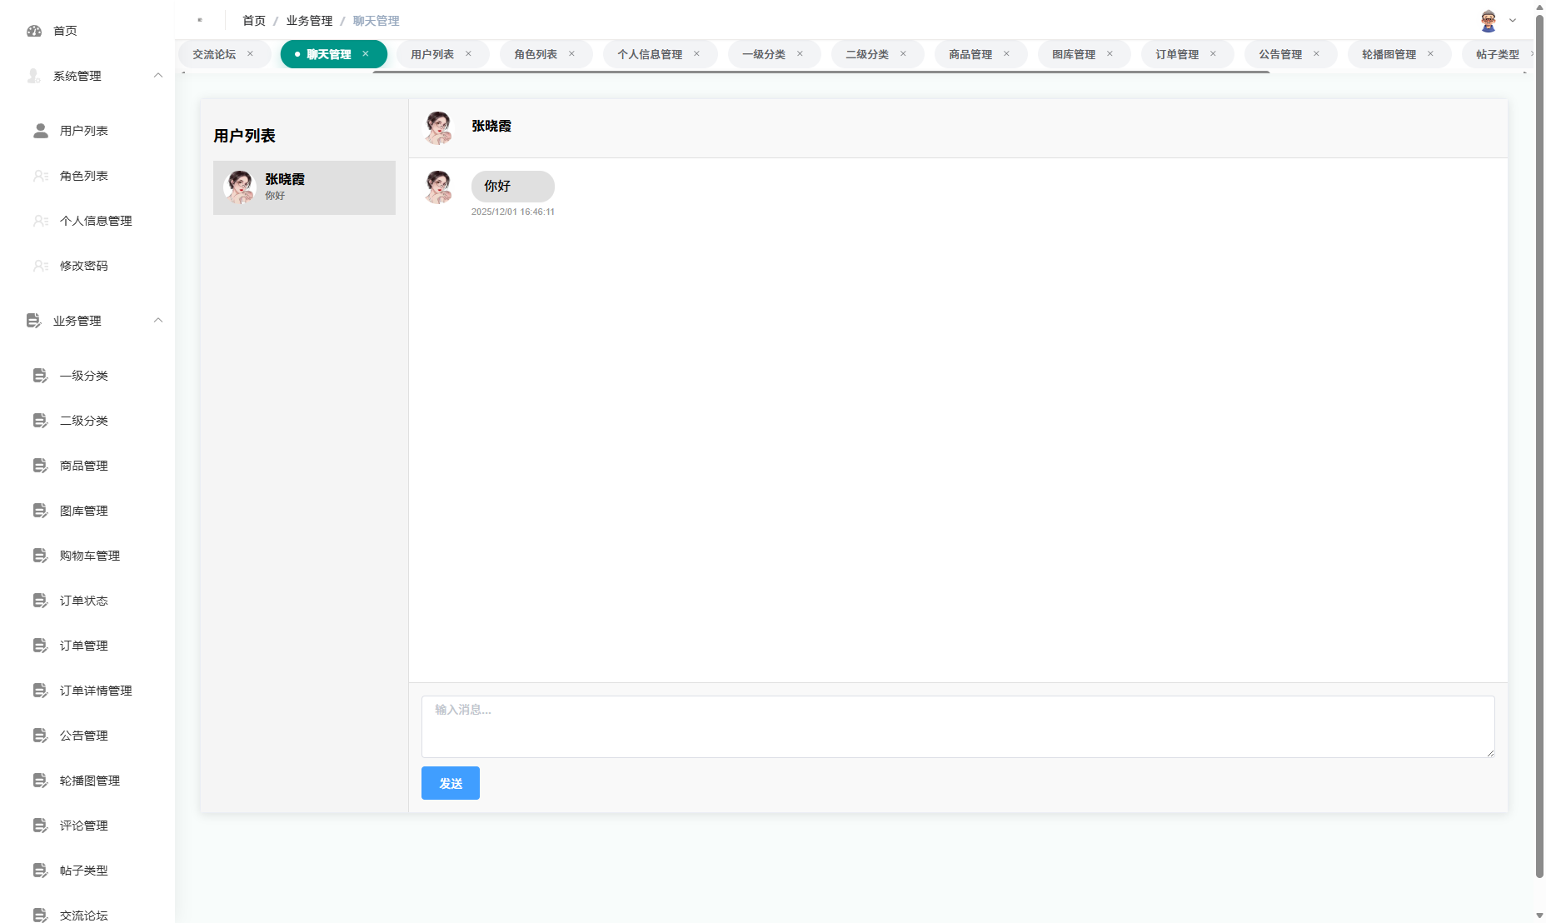Click the icon beside 个人信息管理 in sidebar
Image resolution: width=1546 pixels, height=923 pixels.
(41, 221)
